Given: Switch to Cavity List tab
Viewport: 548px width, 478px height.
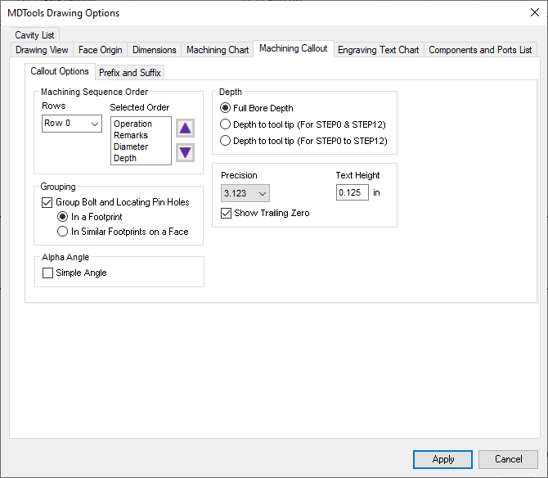Looking at the screenshot, I should pyautogui.click(x=34, y=35).
